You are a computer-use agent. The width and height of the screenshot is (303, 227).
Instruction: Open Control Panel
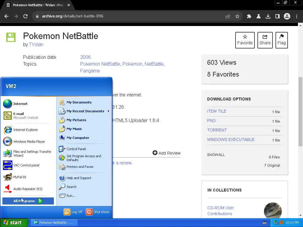pos(72,149)
